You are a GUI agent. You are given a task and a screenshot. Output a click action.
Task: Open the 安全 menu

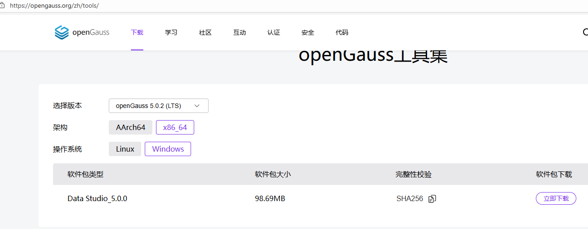click(x=308, y=32)
